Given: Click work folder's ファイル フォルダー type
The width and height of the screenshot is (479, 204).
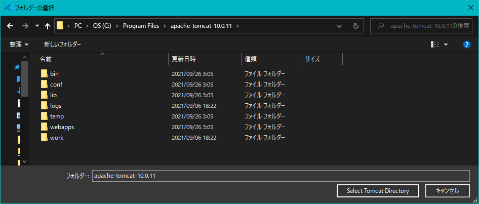Looking at the screenshot, I should [264, 137].
